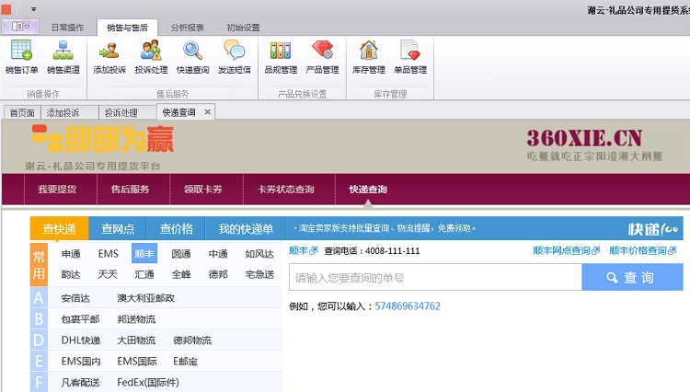Select 安信达 courier
This screenshot has height=392, width=690.
(75, 298)
